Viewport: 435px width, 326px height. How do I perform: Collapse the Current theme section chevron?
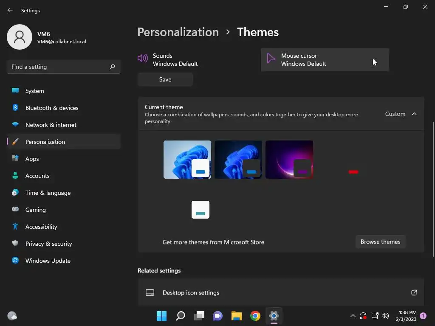tap(414, 114)
